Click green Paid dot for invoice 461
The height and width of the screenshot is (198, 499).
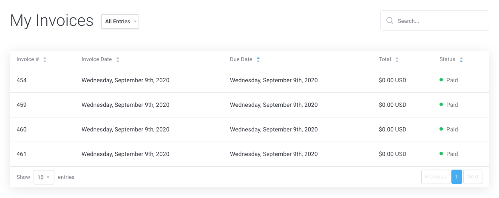coord(441,153)
